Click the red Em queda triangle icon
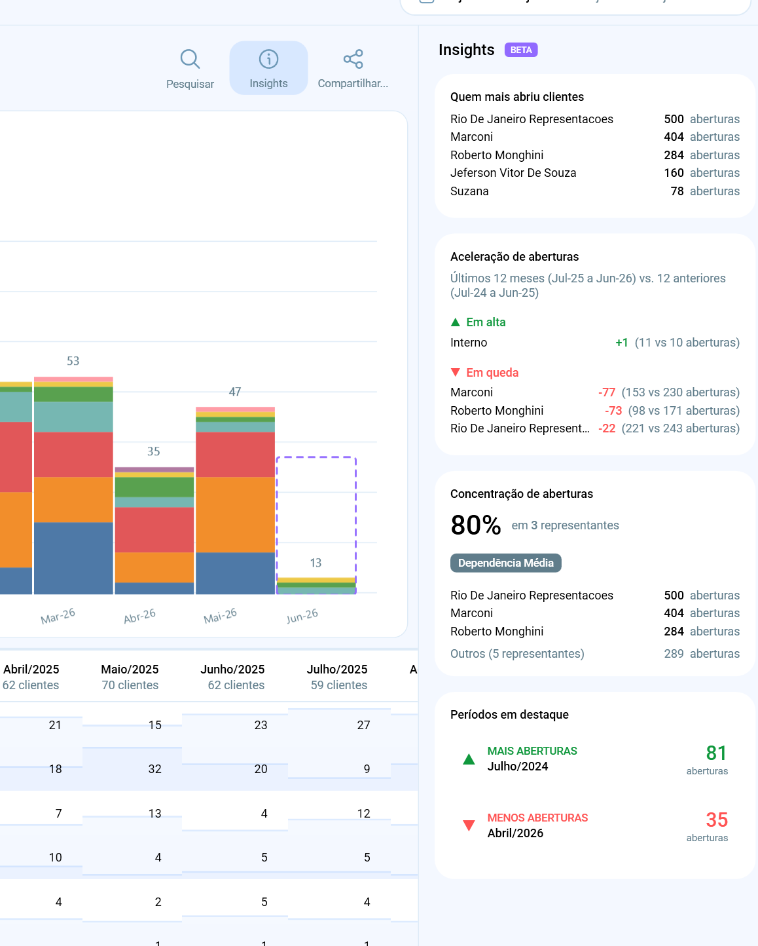The image size is (758, 946). pyautogui.click(x=456, y=372)
